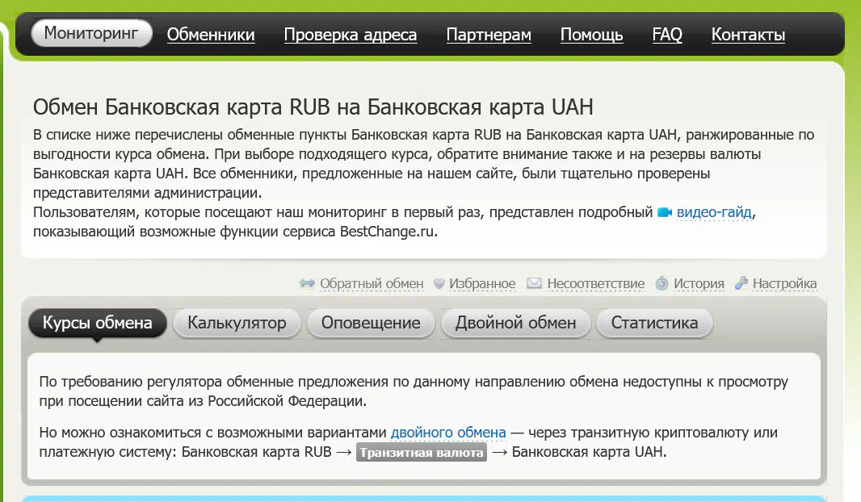Open the Партнерам menu link
This screenshot has height=502, width=861.
(489, 35)
